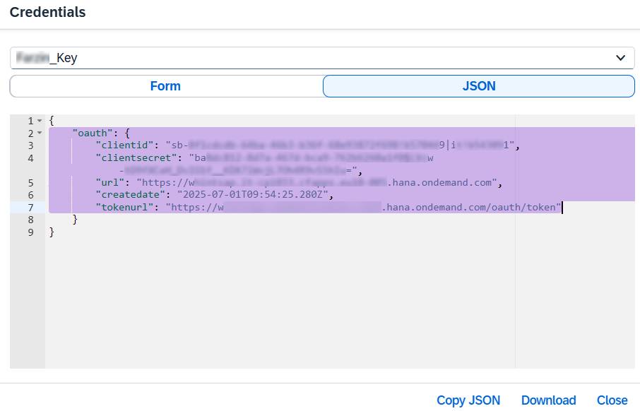The height and width of the screenshot is (411, 640).
Task: Click line number 3 in the gutter
Action: pyautogui.click(x=30, y=145)
